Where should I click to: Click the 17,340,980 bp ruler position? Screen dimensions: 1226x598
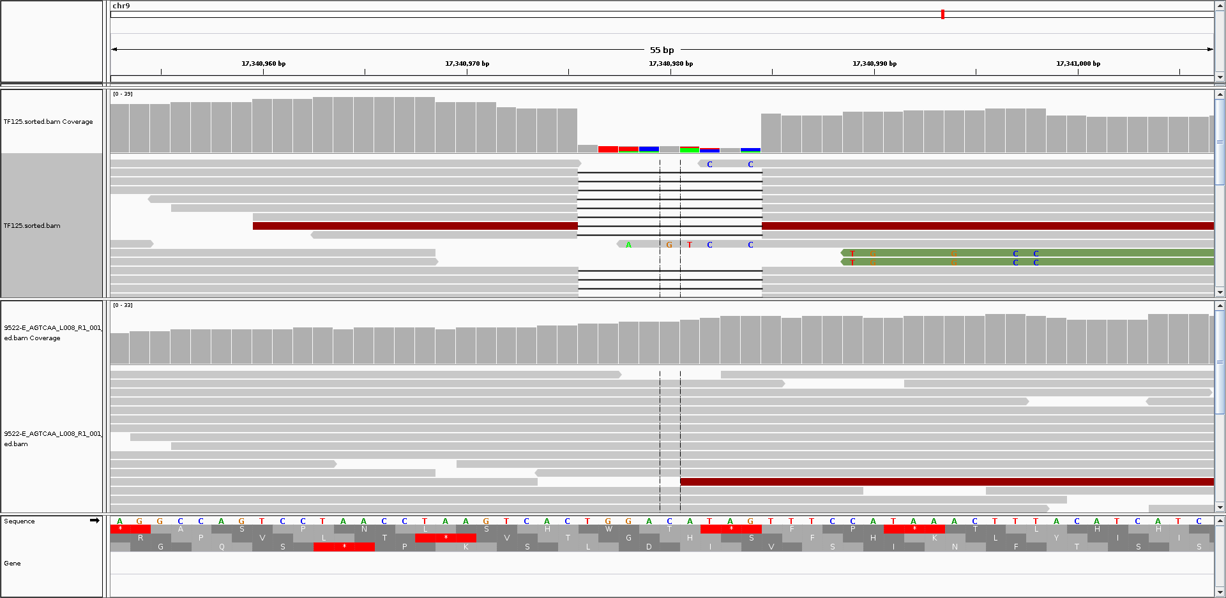(670, 64)
